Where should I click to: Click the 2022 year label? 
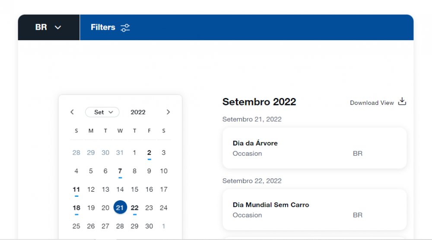coord(138,112)
